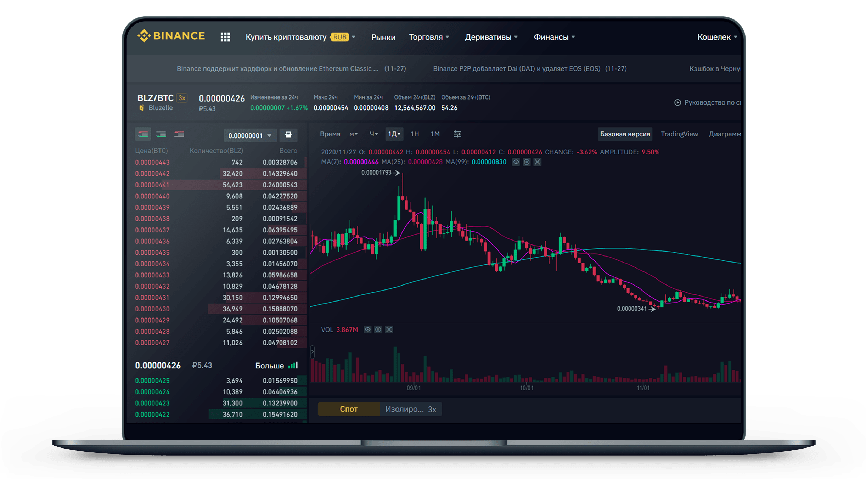Screen dimensions: 866x479
Task: Select Время chart mode
Action: pos(330,134)
